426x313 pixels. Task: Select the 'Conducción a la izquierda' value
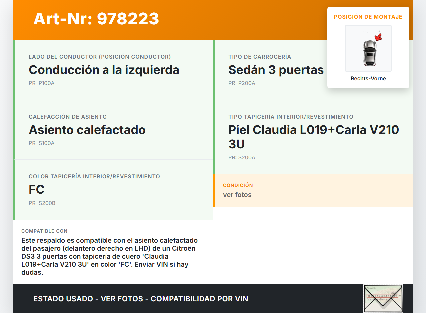tap(104, 70)
